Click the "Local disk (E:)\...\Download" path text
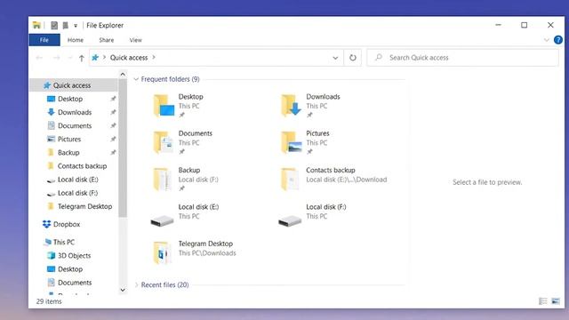The width and height of the screenshot is (569, 320). coord(346,180)
